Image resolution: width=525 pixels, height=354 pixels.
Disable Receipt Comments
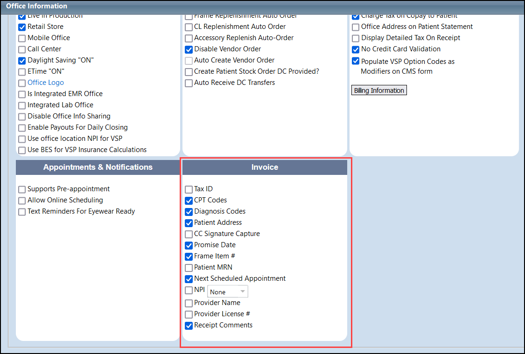189,326
